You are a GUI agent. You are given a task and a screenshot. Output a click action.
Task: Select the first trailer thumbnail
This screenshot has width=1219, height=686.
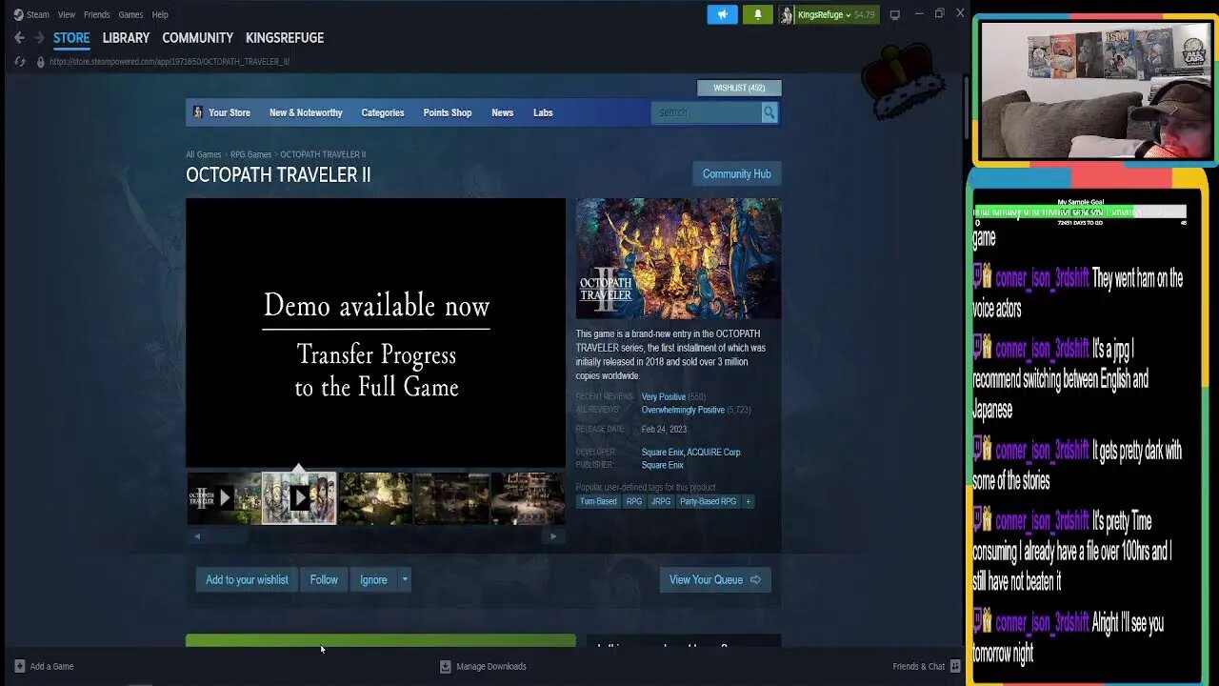click(224, 497)
